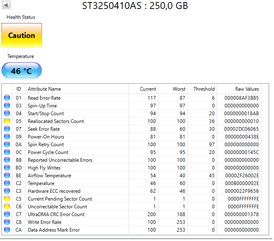Click the blue status icon for Write Error Rate
This screenshot has height=241, width=274.
pyautogui.click(x=7, y=222)
